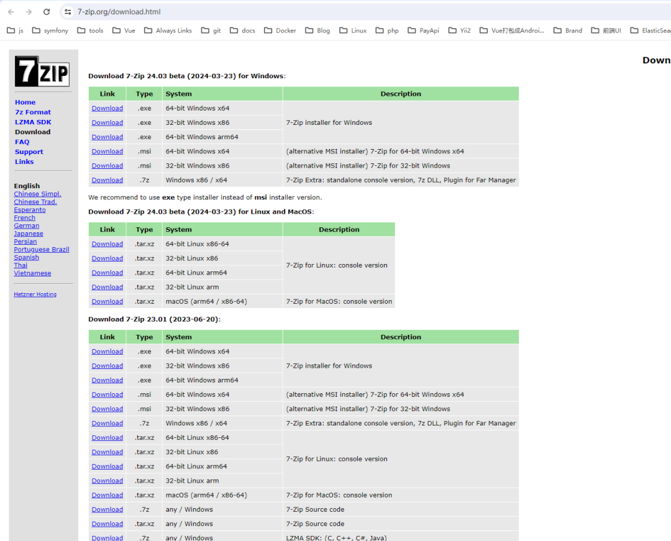Download 24.03 beta macOS tar.xz
The width and height of the screenshot is (671, 541).
pyautogui.click(x=107, y=301)
